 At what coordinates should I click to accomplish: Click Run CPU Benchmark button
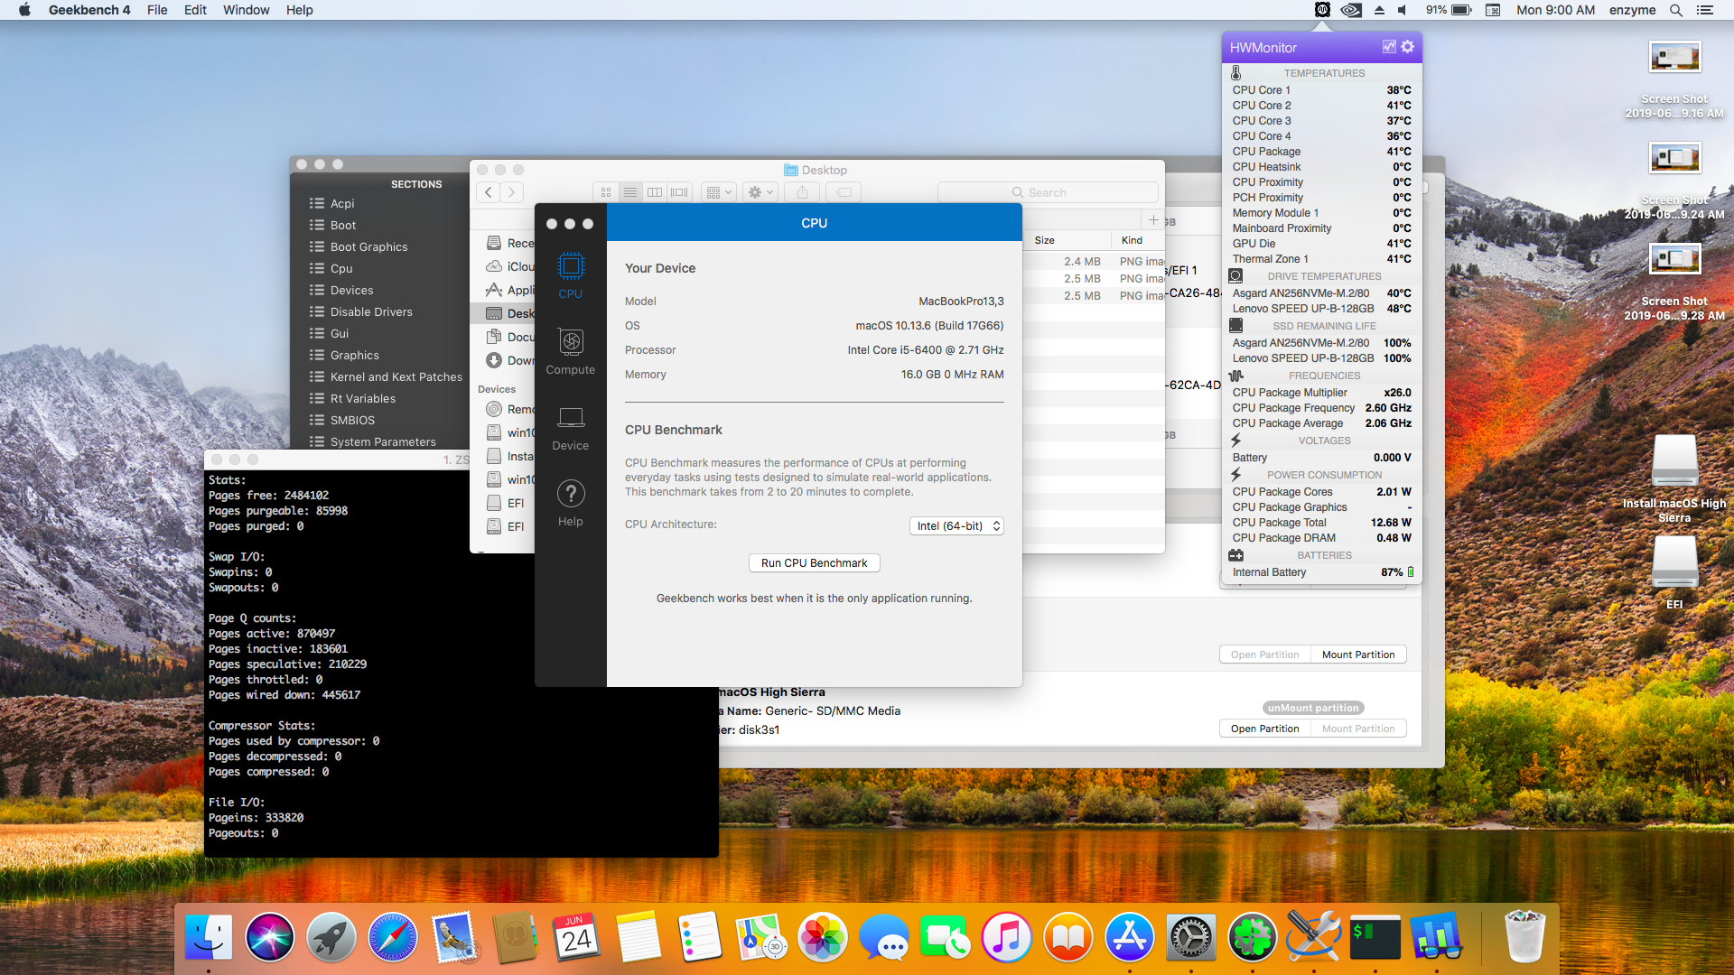coord(814,563)
